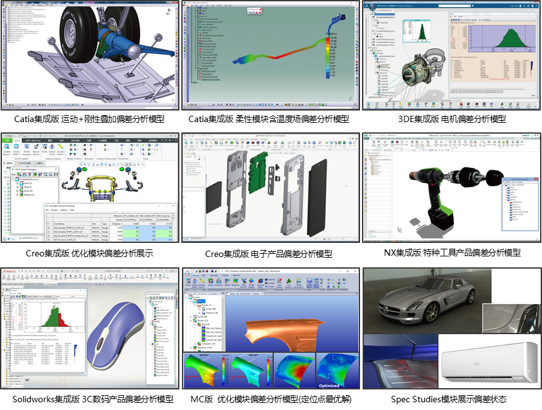Click compass icon in 3DE window
This screenshot has height=410, width=542.
click(x=371, y=6)
